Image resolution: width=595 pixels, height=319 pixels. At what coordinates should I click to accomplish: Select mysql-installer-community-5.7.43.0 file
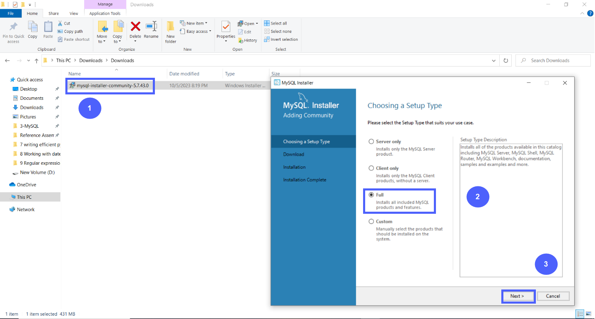click(112, 86)
